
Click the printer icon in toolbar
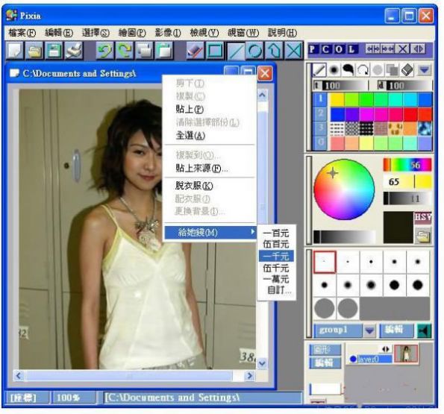coord(74,51)
